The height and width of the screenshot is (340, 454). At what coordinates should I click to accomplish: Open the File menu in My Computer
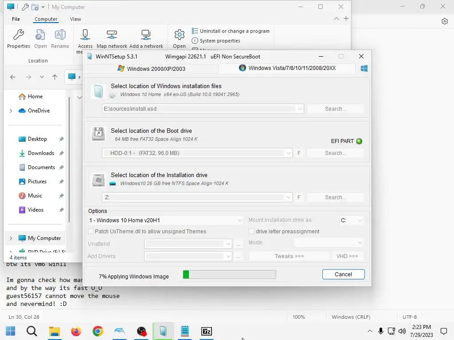[16, 19]
